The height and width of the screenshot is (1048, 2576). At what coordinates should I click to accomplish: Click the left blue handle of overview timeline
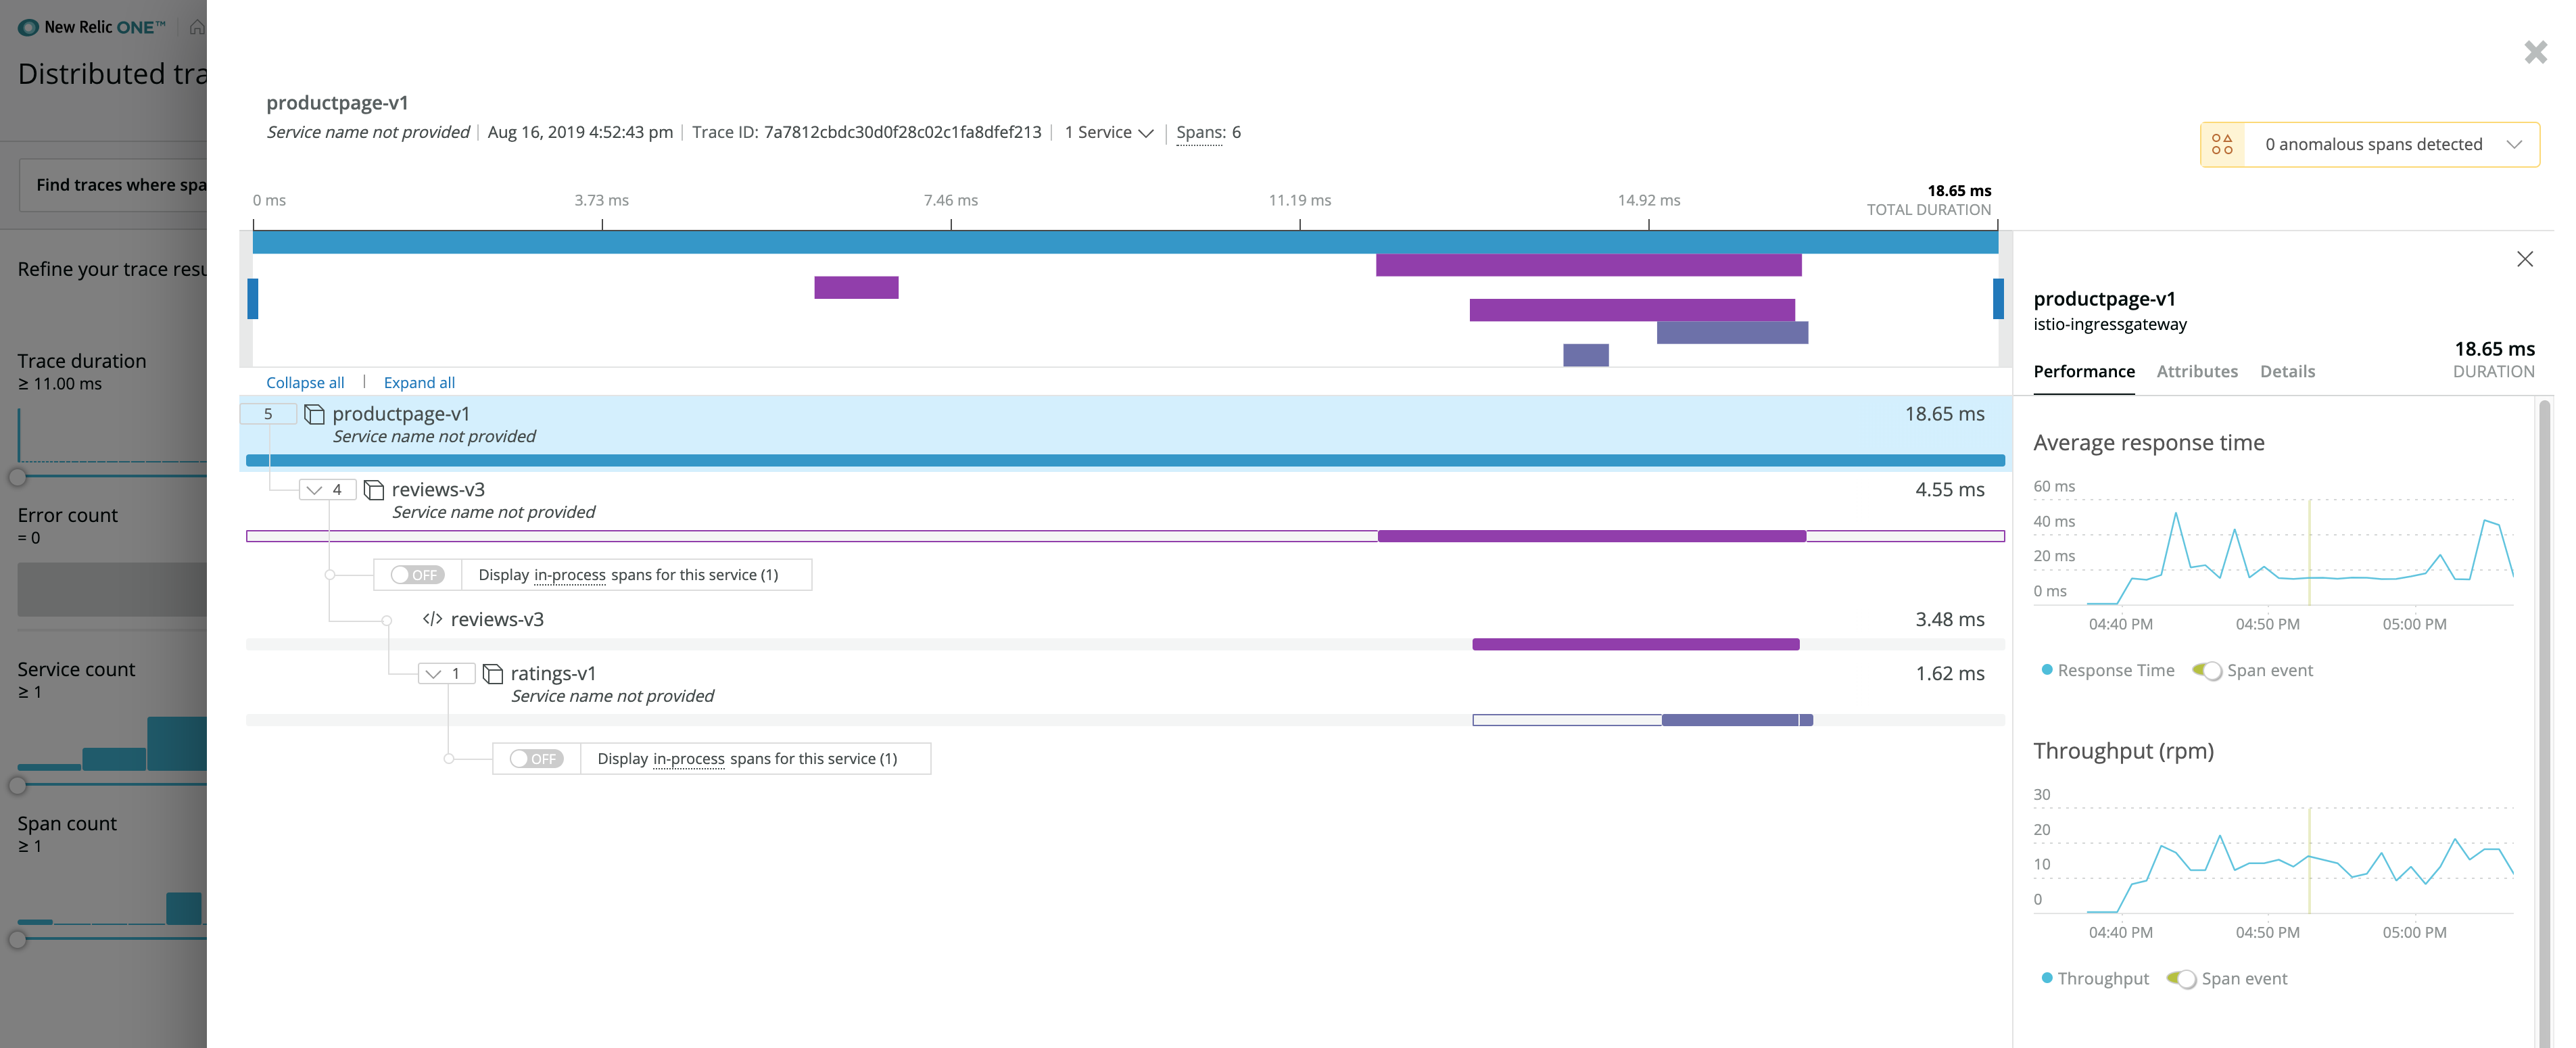[253, 299]
